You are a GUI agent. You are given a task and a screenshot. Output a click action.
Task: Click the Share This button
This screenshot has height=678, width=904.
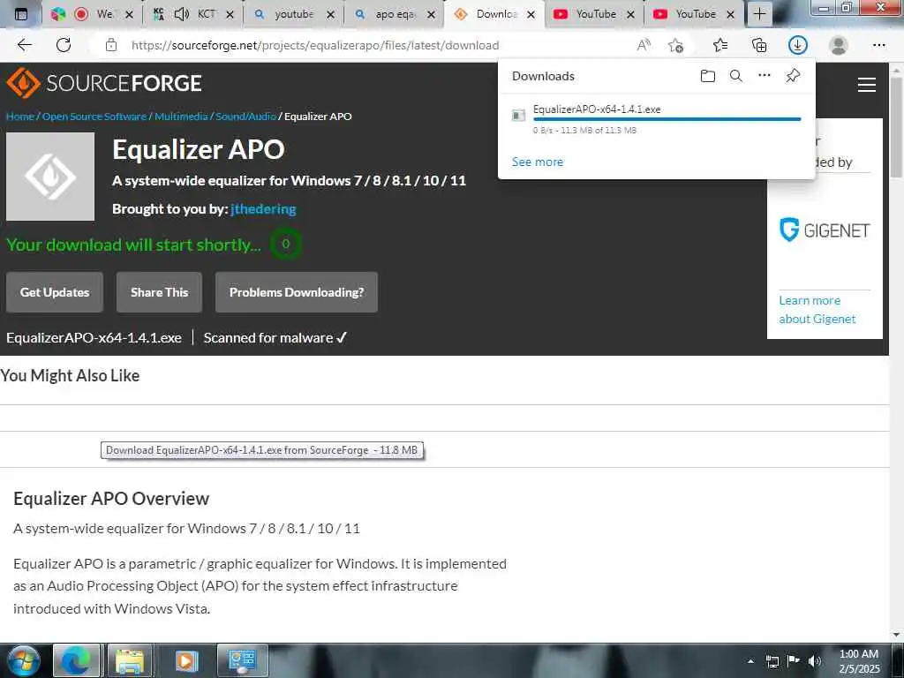159,292
